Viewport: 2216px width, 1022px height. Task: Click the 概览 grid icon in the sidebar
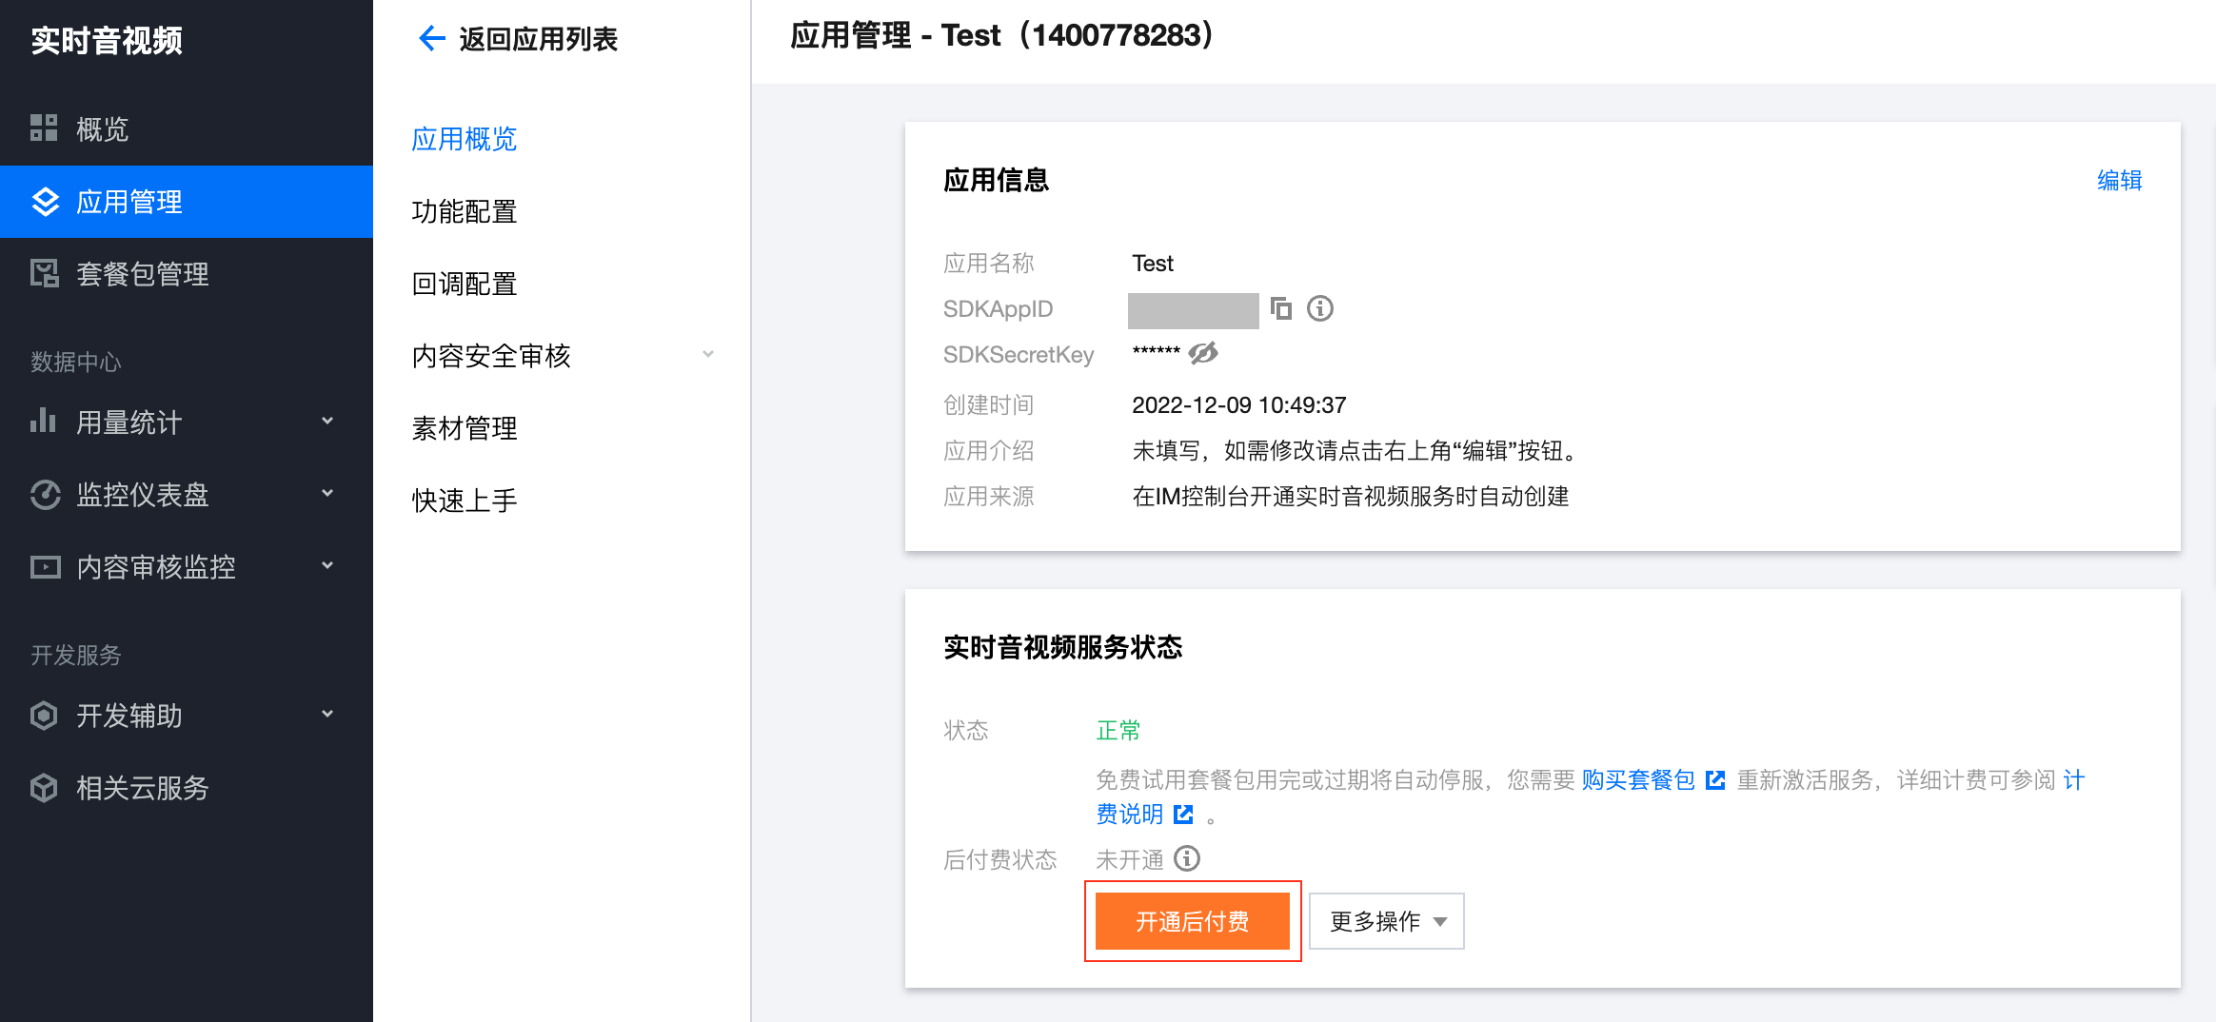(44, 128)
